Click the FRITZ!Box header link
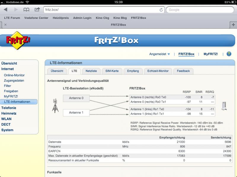Screen dimensions: 237x177 pyautogui.click(x=186, y=54)
